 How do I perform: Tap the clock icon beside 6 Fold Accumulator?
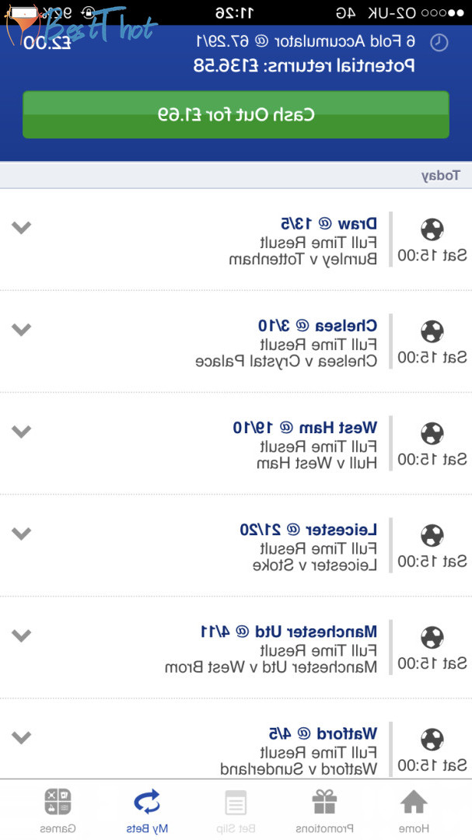(x=439, y=42)
